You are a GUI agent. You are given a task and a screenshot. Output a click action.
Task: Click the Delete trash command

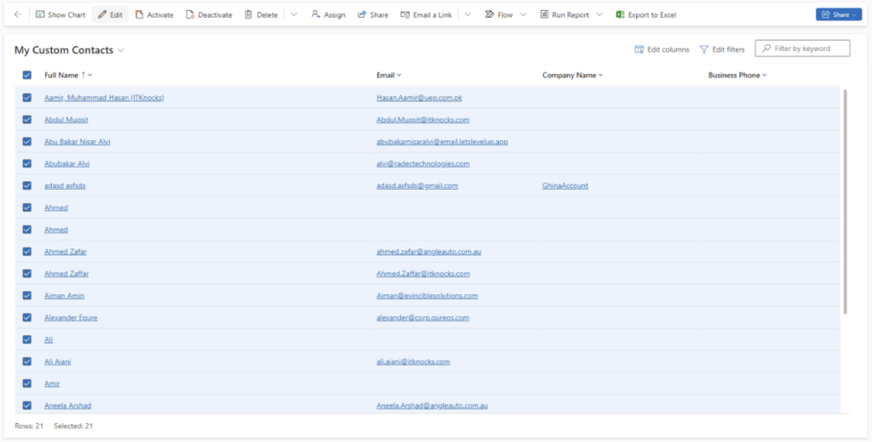pyautogui.click(x=261, y=14)
